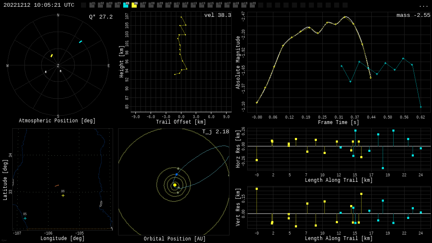This screenshot has width=432, height=243.
Task: Click the Trail Offset [km] axis label
Action: click(x=181, y=122)
